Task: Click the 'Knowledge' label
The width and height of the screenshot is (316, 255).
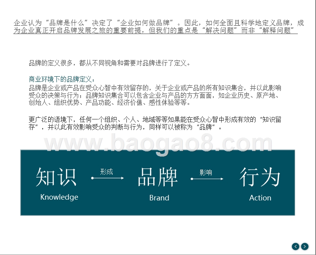Action: (x=59, y=197)
